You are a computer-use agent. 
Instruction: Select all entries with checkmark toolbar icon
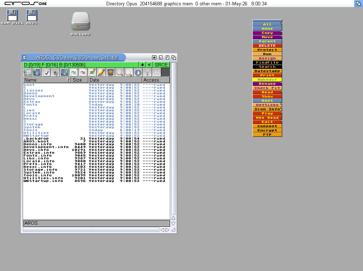[46, 72]
